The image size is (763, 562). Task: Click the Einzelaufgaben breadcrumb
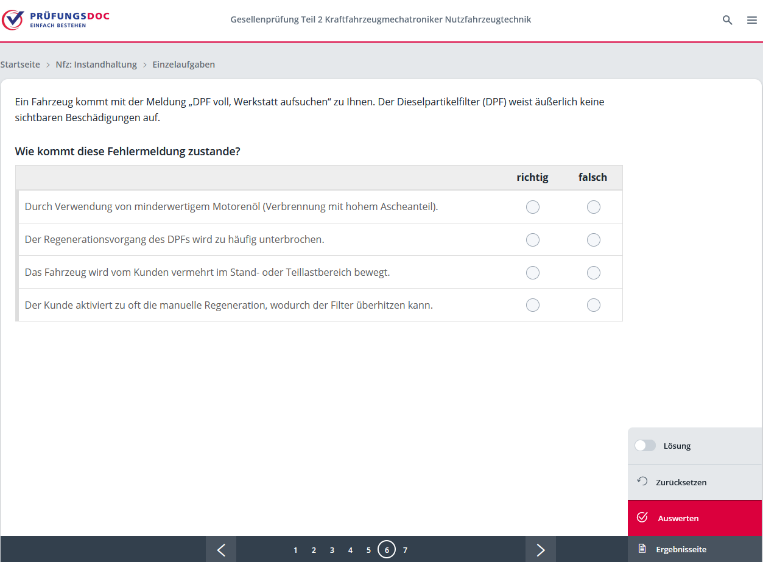(183, 65)
